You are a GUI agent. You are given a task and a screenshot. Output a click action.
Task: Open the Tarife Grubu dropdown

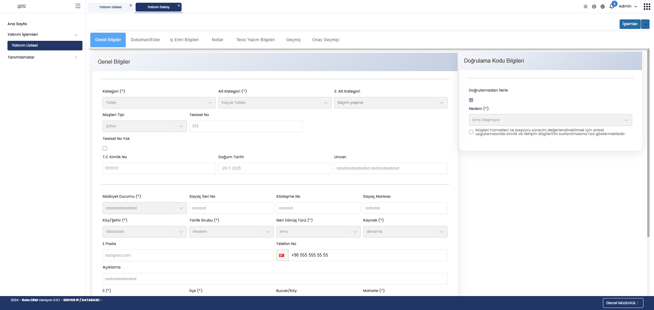(232, 232)
